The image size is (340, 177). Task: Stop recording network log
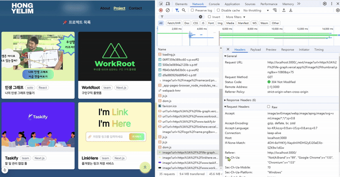point(161,10)
